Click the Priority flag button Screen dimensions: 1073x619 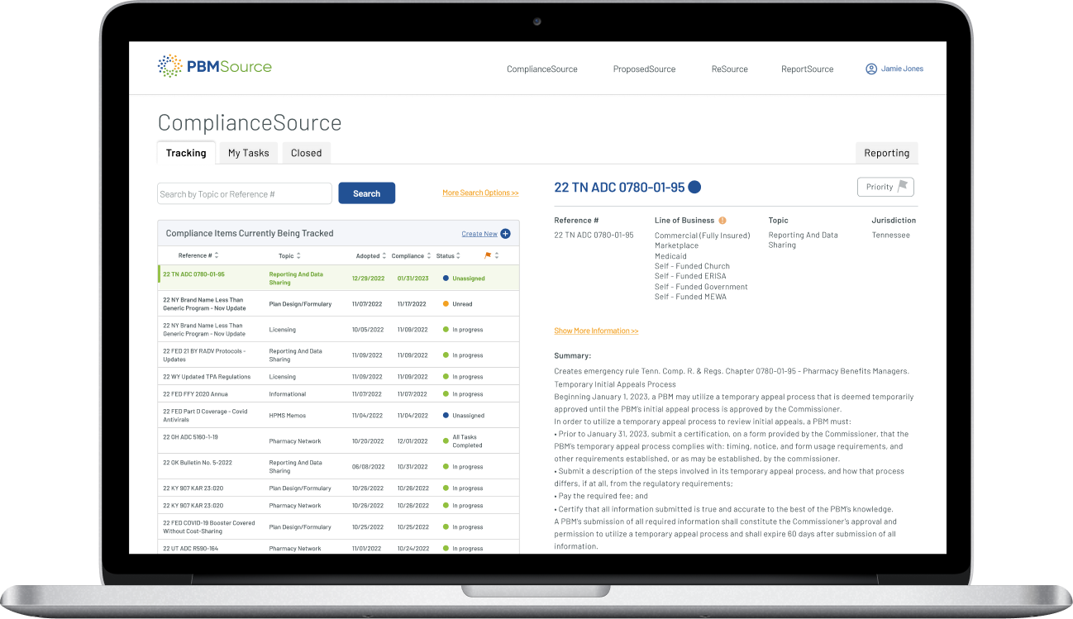point(885,187)
